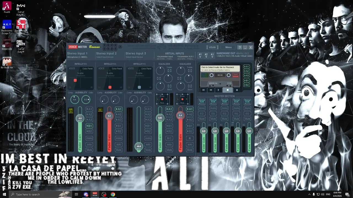Screen dimensions: 353x198
Task: Click Stereo Input 1 Comp knob at 4.4
Action: 74,100
